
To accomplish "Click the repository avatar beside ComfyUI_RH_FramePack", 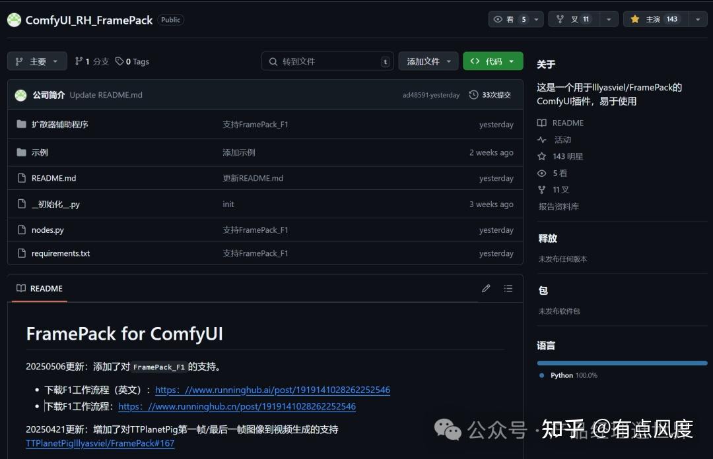I will click(14, 20).
